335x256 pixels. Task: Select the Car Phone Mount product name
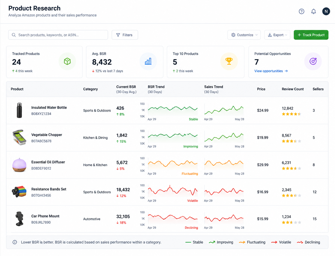click(45, 216)
